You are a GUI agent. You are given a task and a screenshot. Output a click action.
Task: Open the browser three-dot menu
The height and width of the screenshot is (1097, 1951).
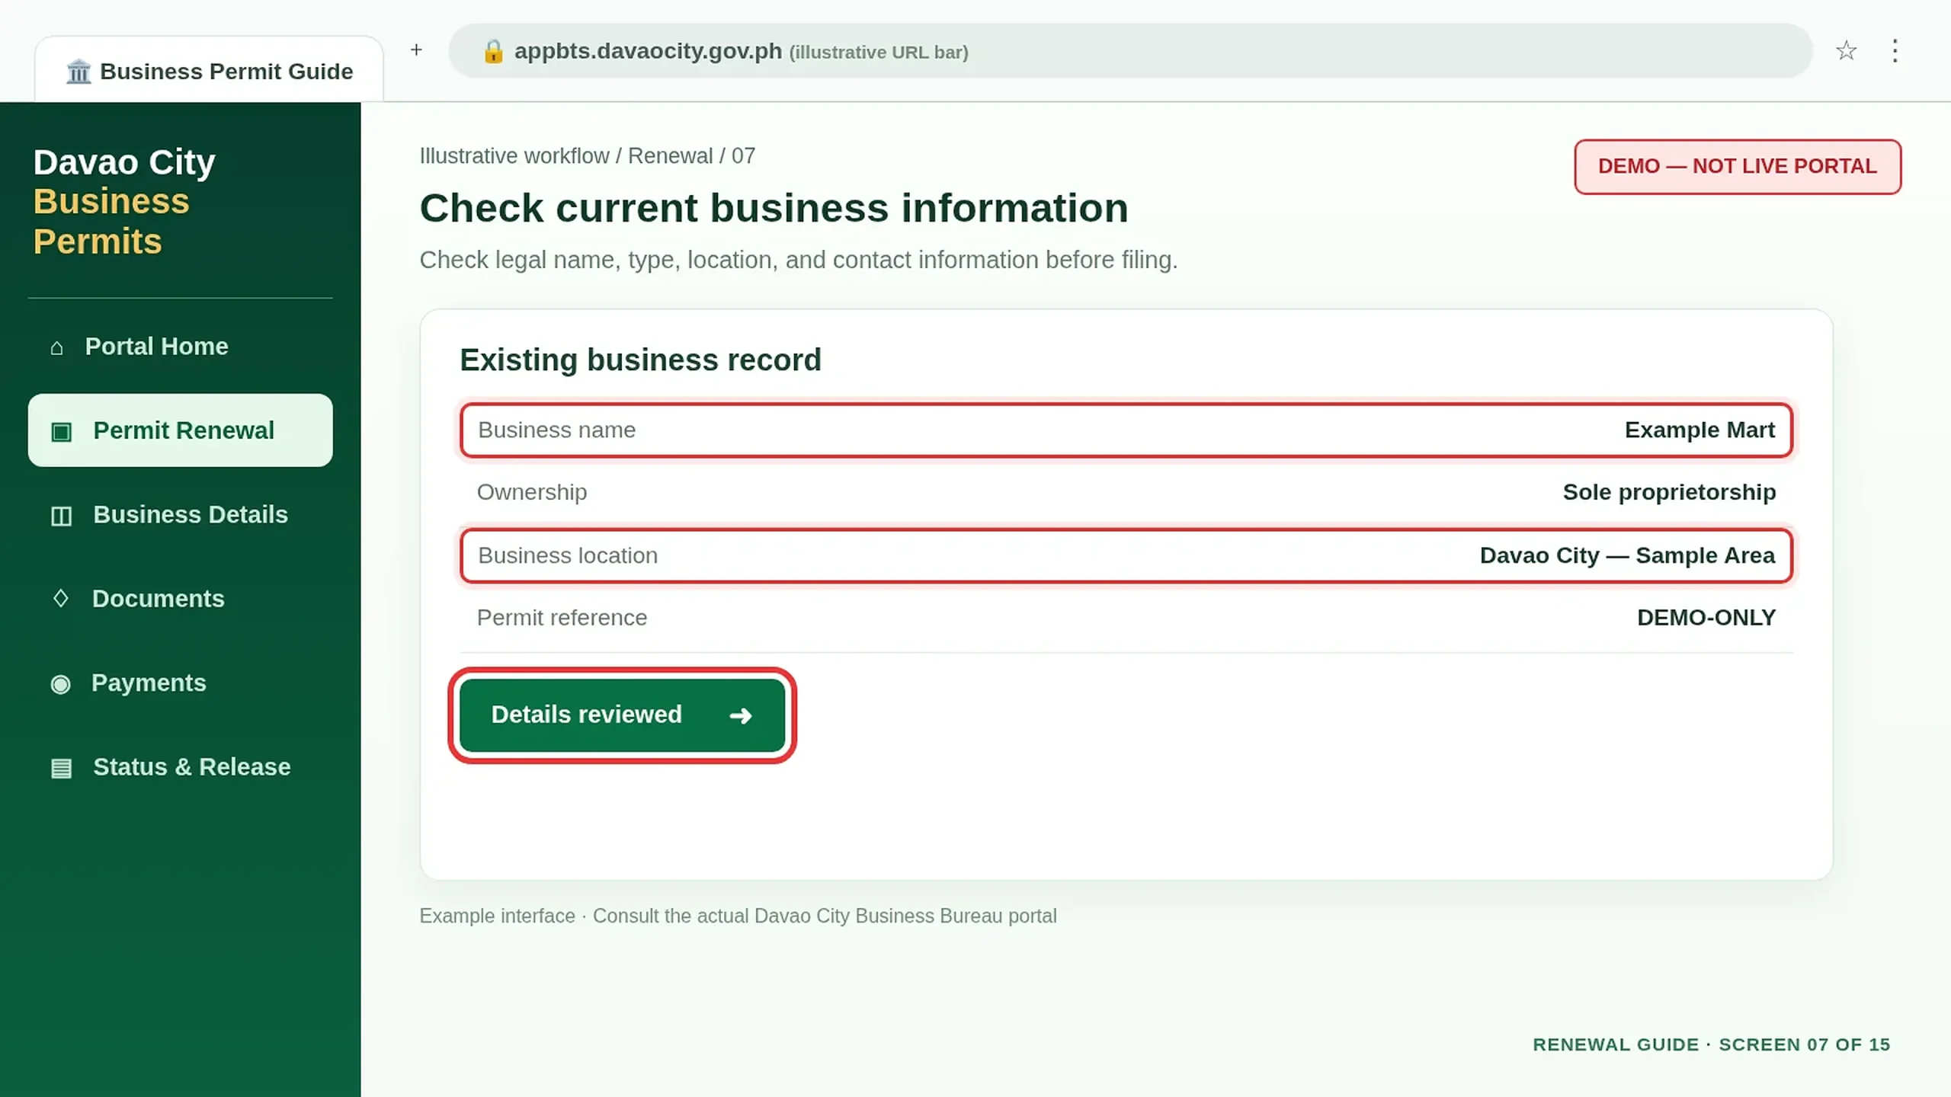(1895, 51)
